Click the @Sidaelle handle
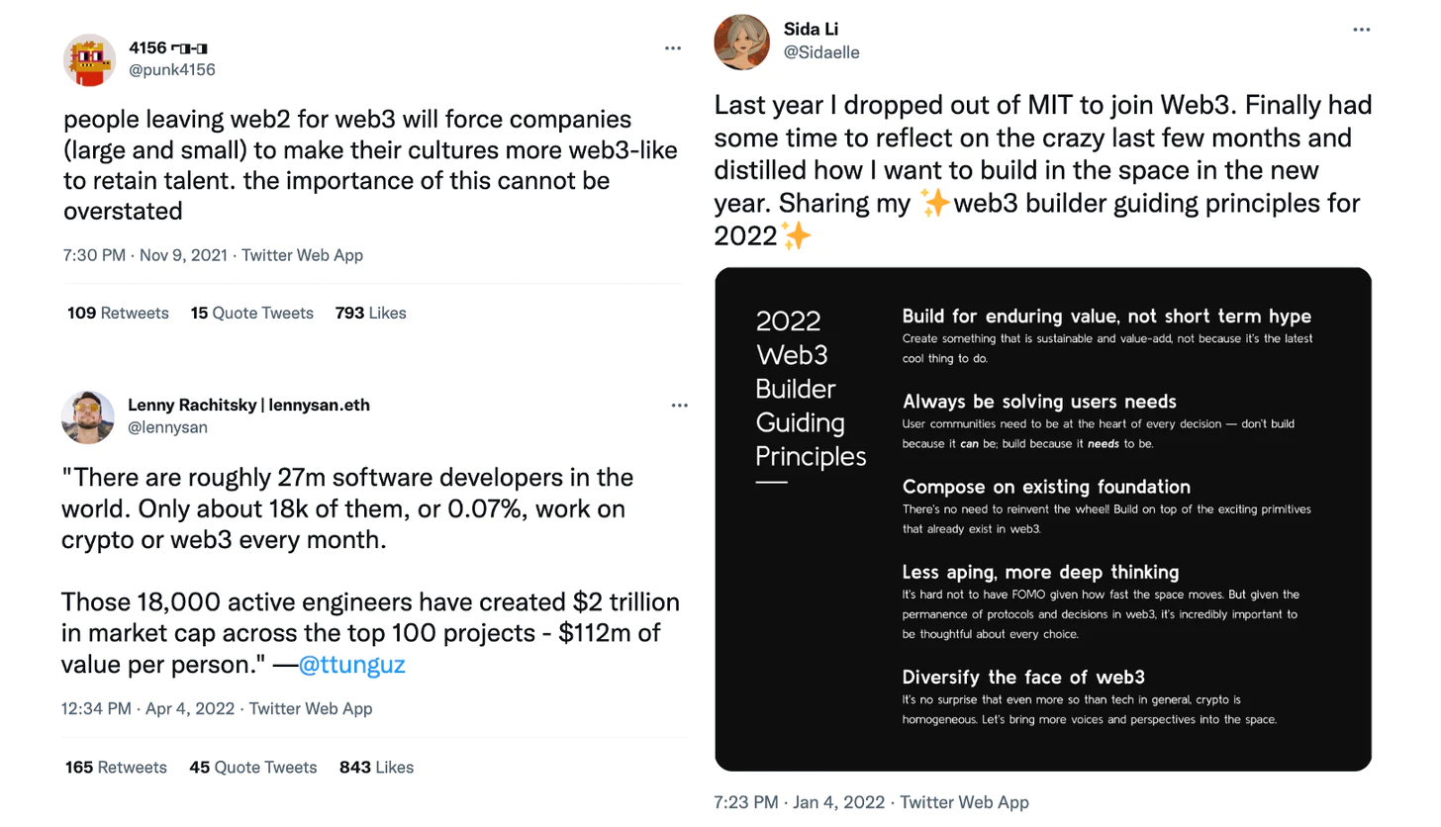The height and width of the screenshot is (827, 1441). [821, 52]
